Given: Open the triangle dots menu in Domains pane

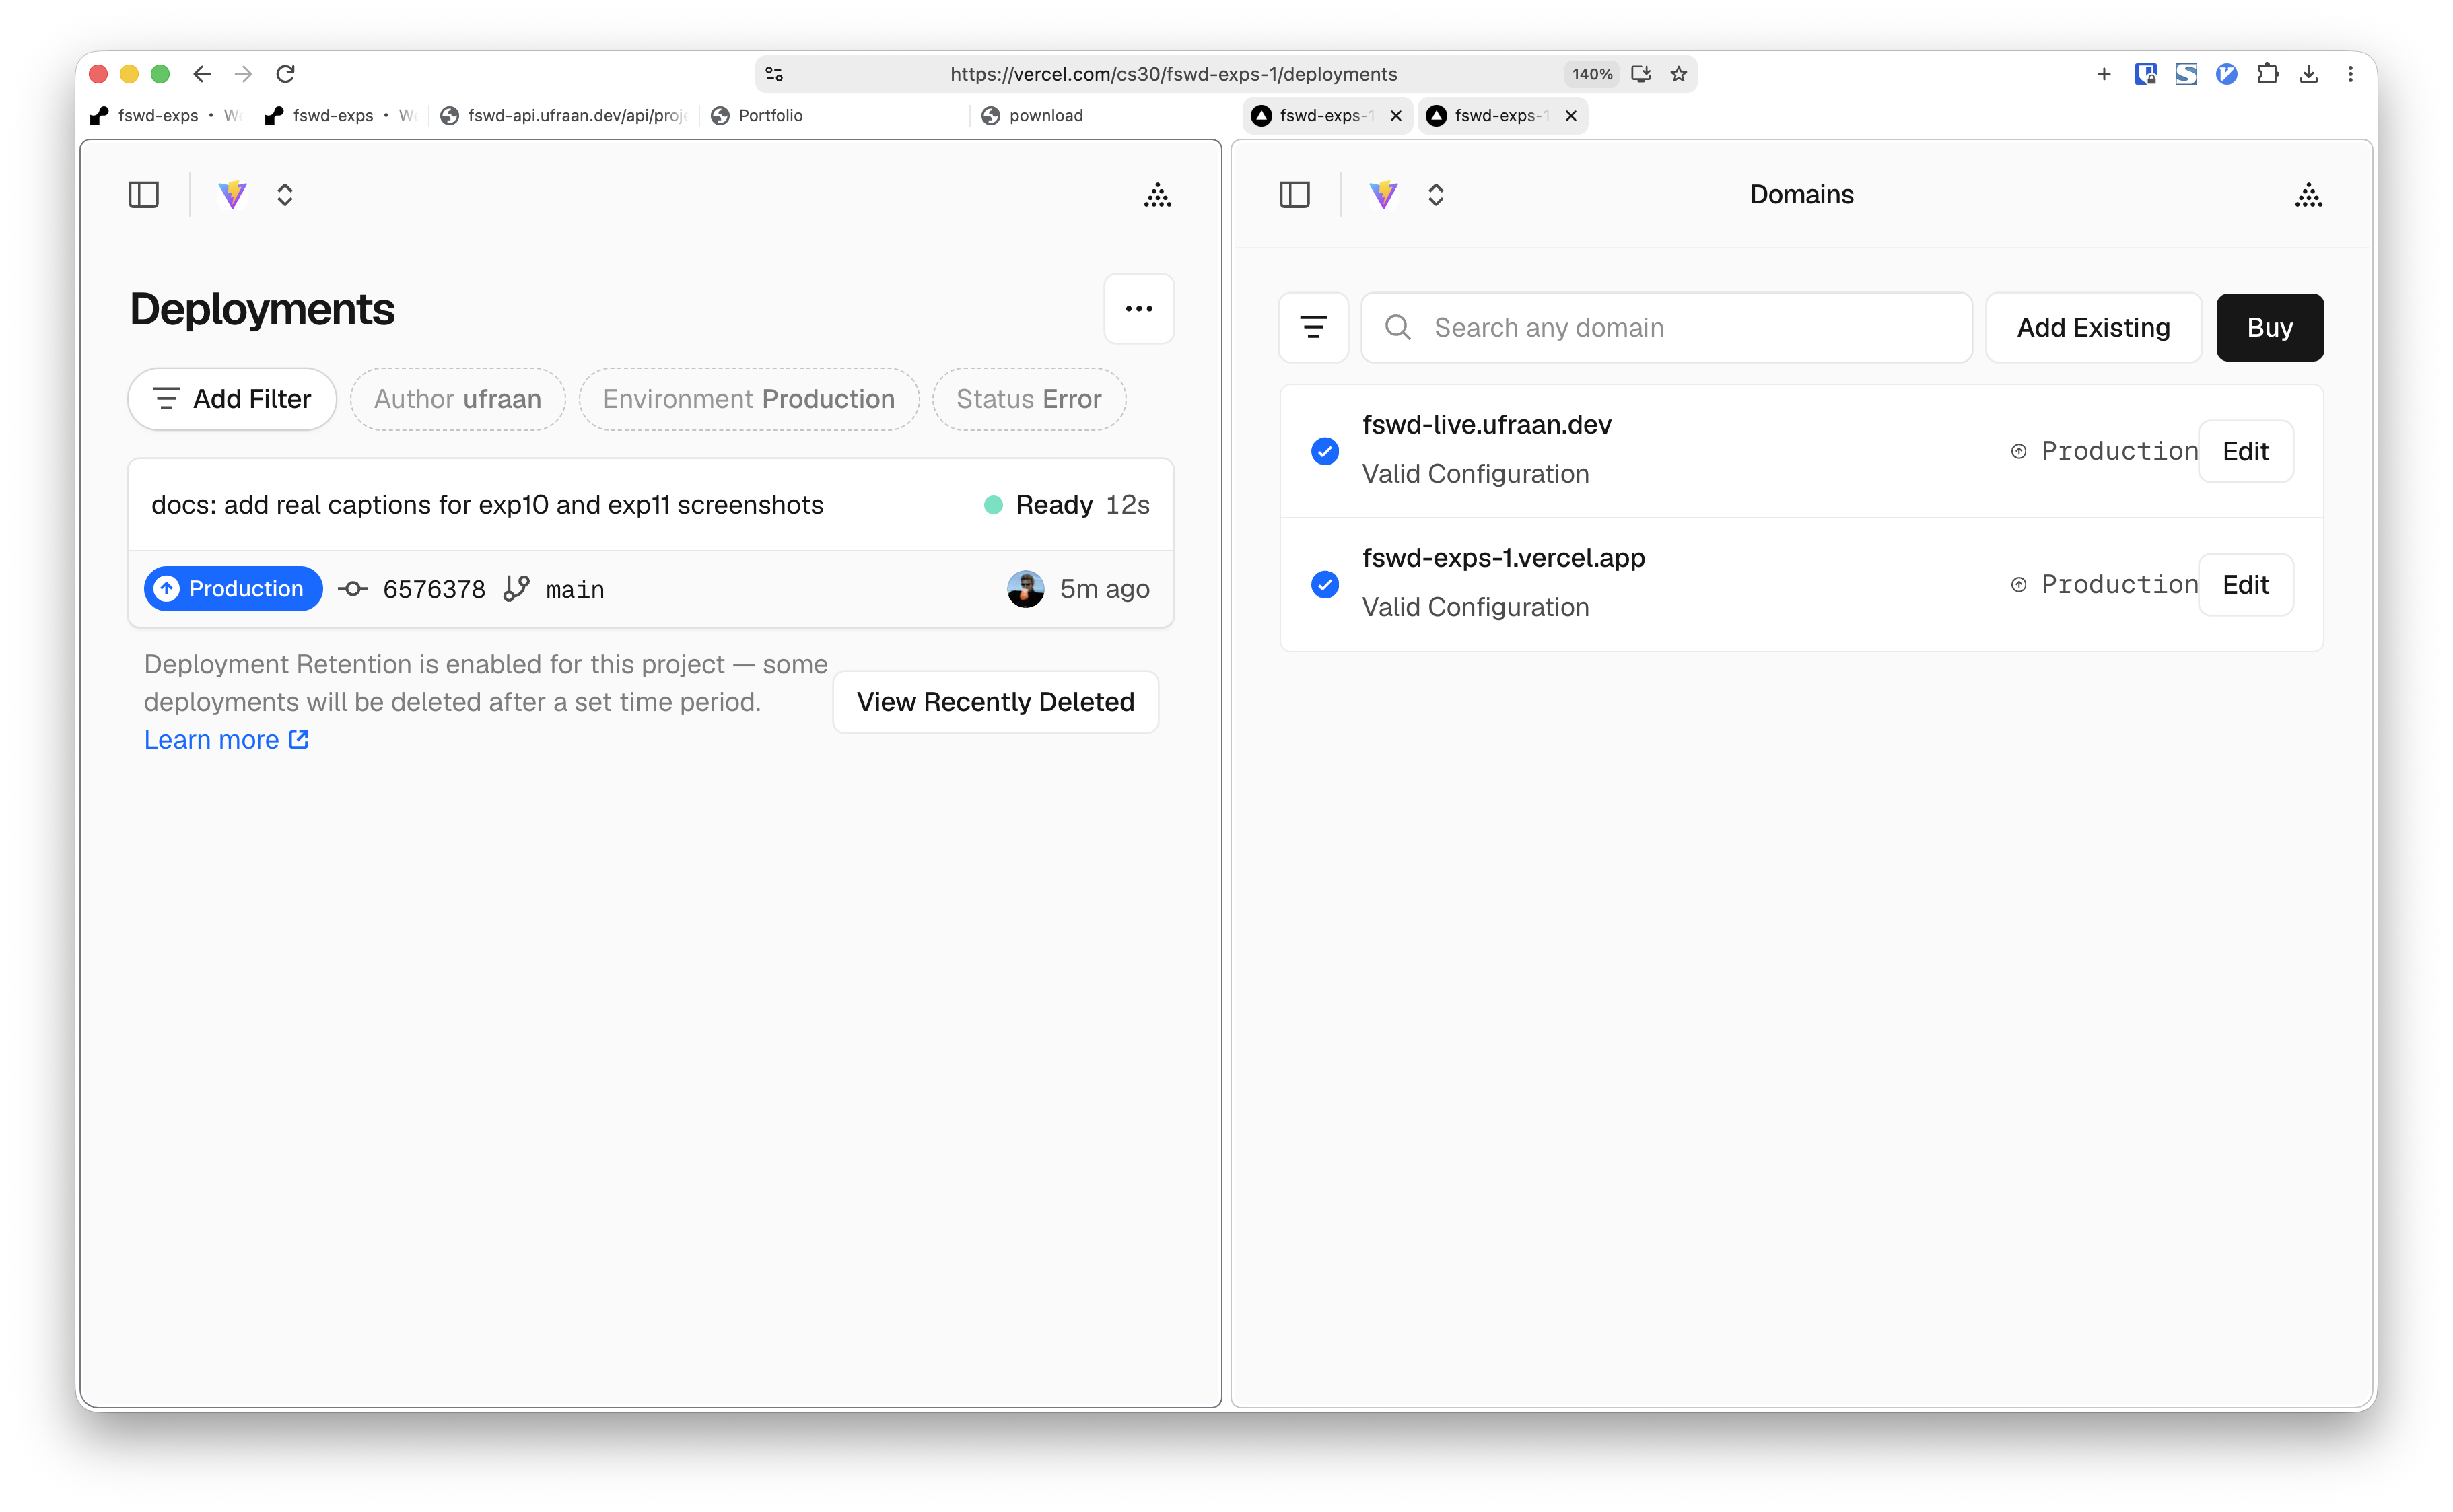Looking at the screenshot, I should pyautogui.click(x=2308, y=194).
